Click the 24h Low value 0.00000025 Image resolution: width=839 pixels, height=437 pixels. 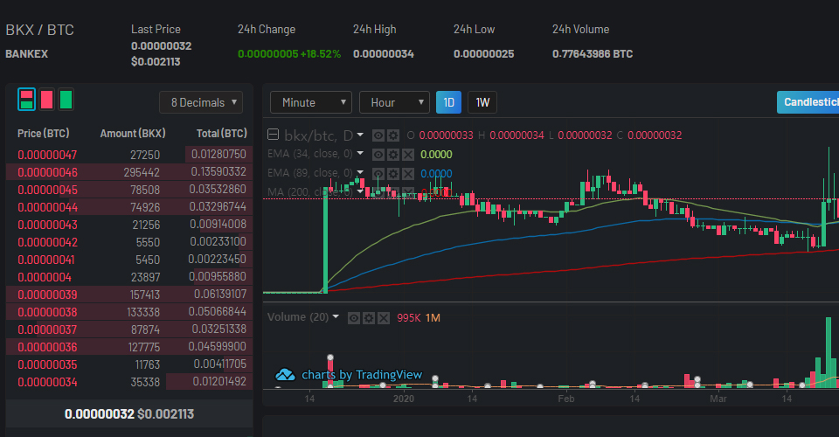483,54
